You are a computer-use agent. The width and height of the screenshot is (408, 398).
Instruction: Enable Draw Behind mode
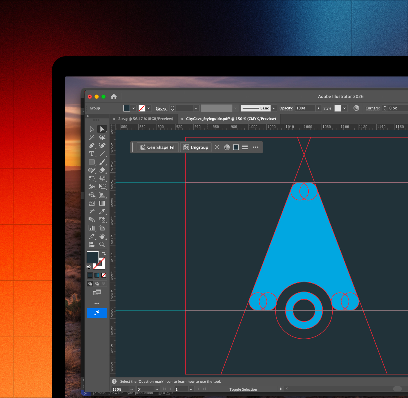(97, 284)
